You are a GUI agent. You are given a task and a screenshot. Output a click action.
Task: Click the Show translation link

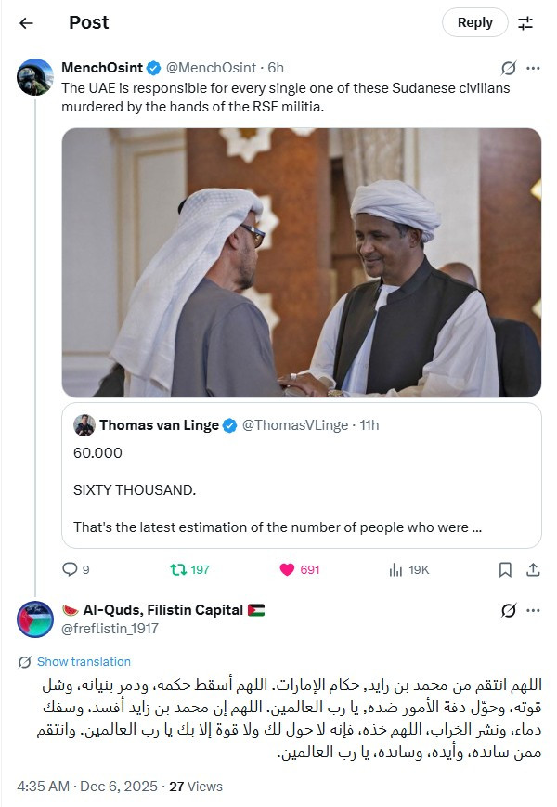point(84,662)
